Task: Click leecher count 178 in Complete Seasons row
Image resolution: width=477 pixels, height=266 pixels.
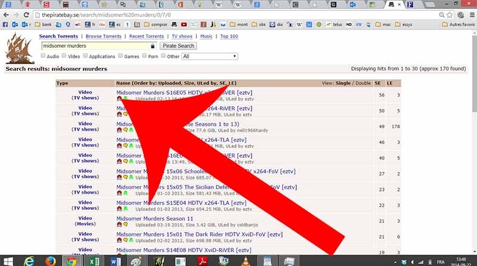Action: [395, 126]
